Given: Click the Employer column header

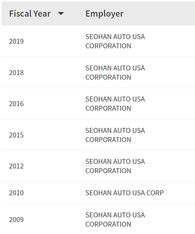Looking at the screenshot, I should (x=104, y=14).
